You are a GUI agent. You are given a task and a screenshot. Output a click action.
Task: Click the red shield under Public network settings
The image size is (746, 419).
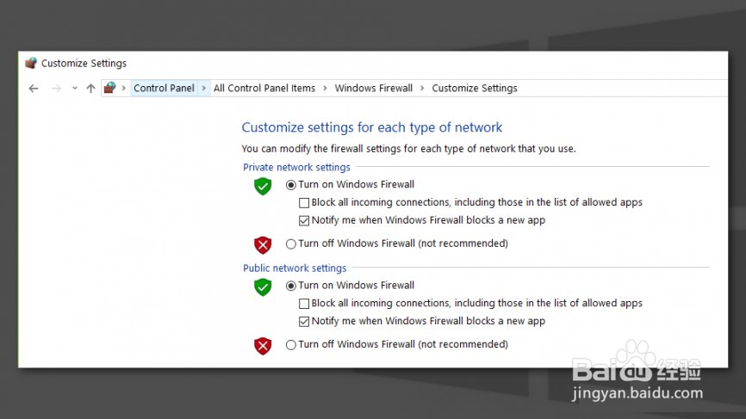[263, 346]
